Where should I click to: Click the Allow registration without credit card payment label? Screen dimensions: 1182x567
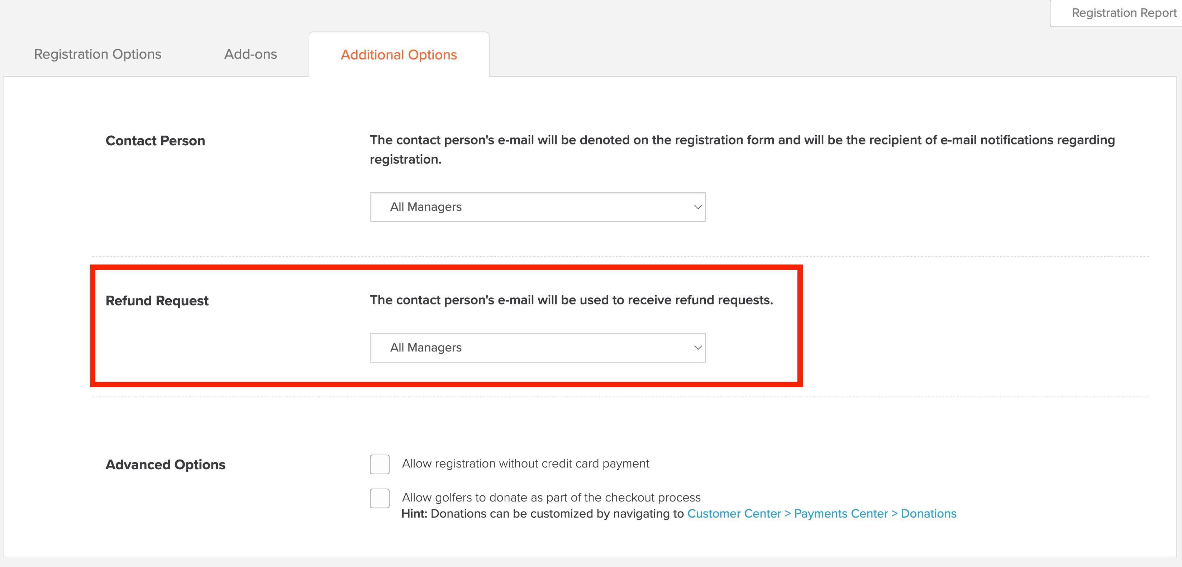click(525, 464)
